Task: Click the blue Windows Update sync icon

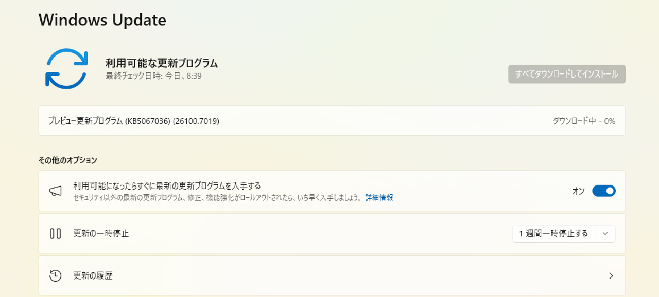Action: point(66,69)
